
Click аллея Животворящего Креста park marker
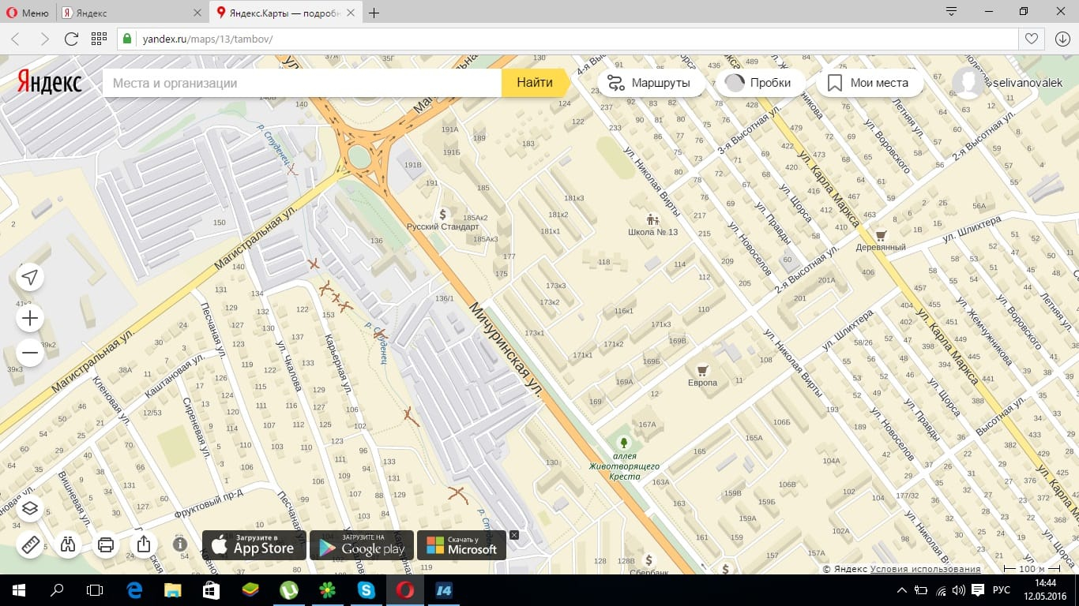coord(624,444)
